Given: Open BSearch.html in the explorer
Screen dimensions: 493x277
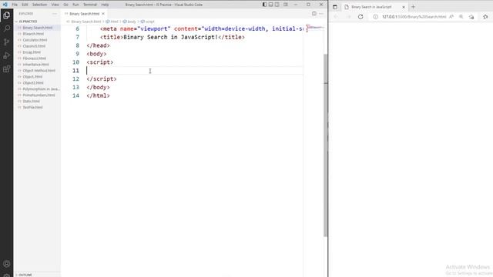Looking at the screenshot, I should (33, 34).
